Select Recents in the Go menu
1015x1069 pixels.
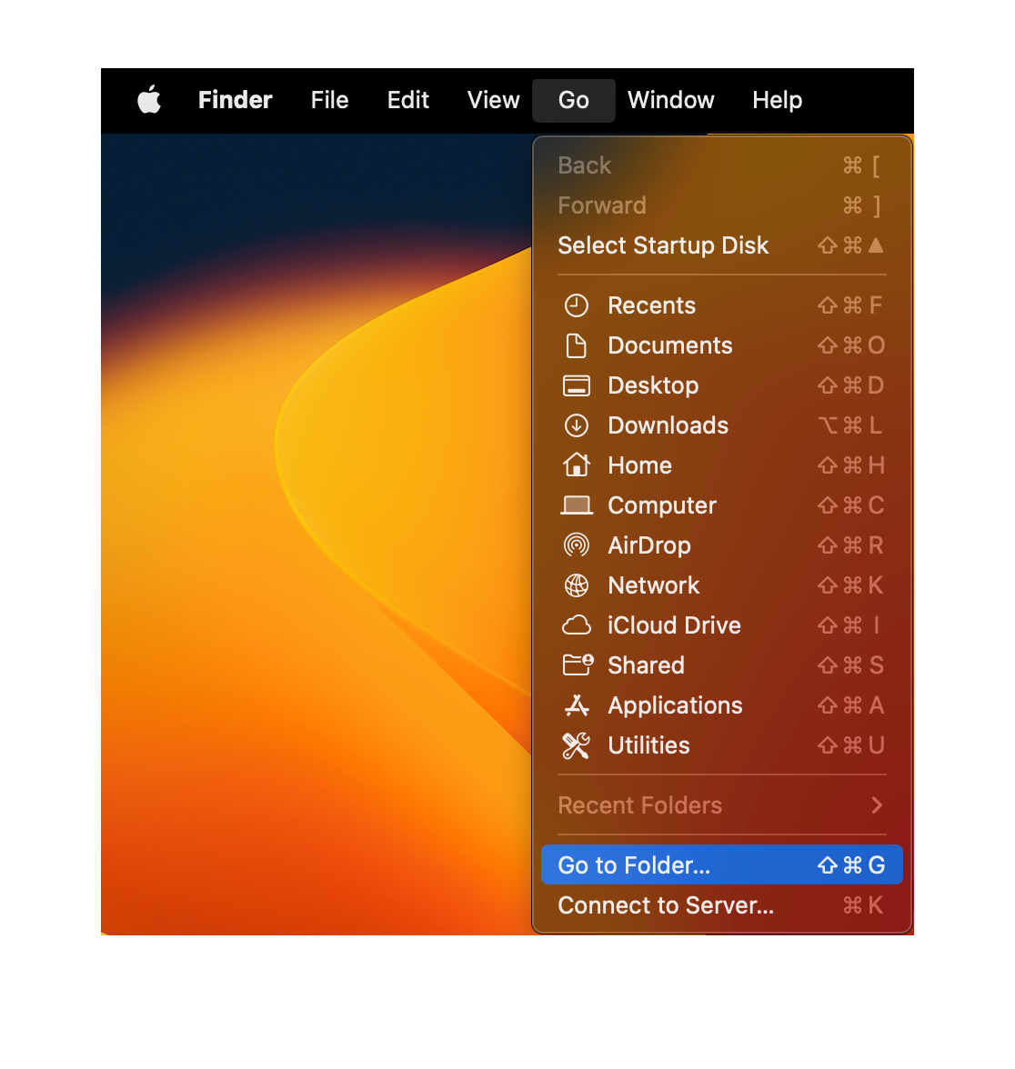[722, 305]
